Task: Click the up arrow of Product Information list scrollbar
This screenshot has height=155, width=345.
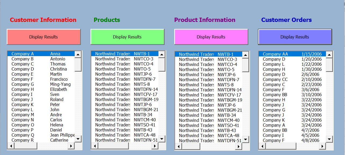Action: [246, 55]
